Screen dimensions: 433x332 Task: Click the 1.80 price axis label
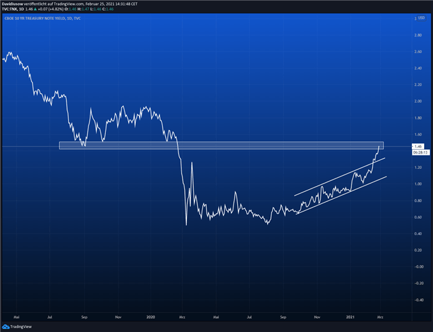point(418,118)
